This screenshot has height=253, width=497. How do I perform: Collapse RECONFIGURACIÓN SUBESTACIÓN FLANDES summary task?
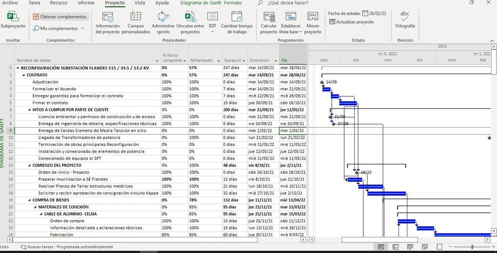(x=18, y=68)
